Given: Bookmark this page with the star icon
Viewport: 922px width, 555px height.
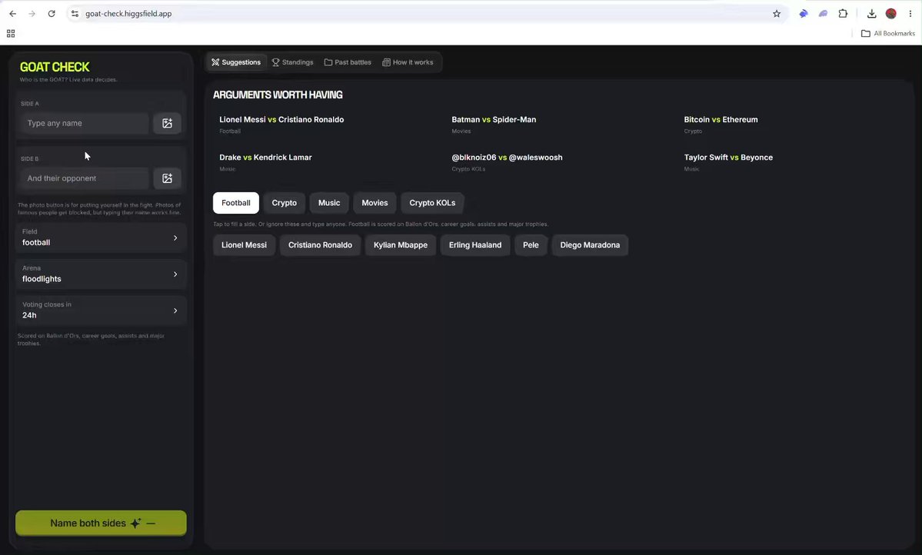Looking at the screenshot, I should [x=777, y=14].
